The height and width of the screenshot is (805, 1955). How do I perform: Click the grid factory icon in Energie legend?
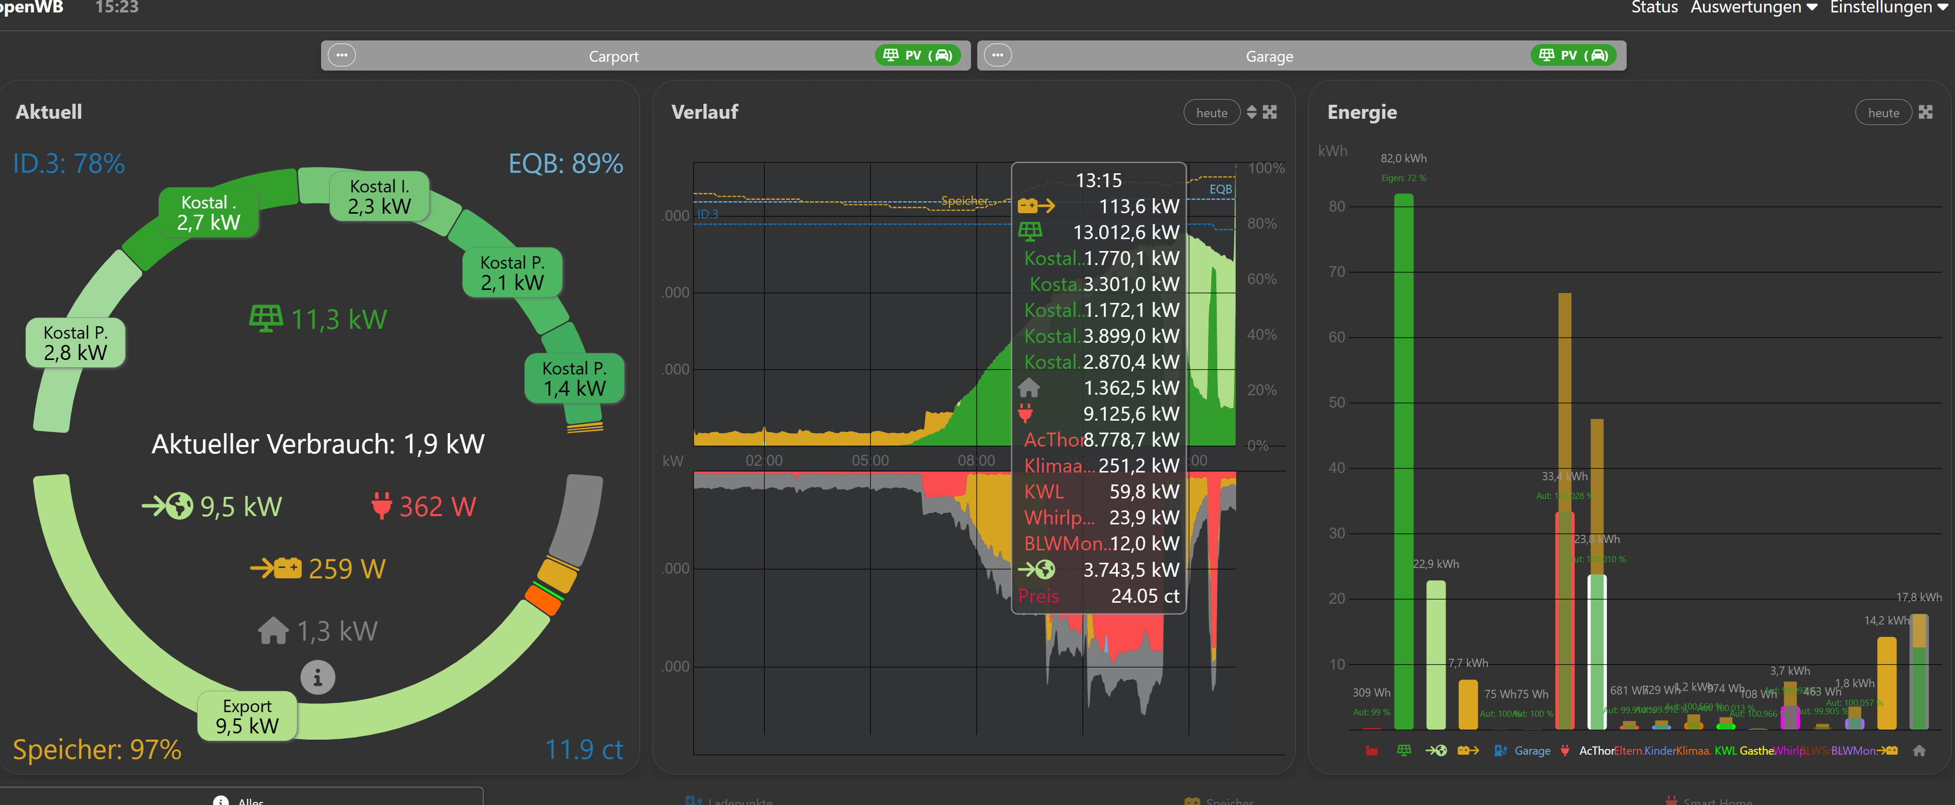[x=1371, y=751]
